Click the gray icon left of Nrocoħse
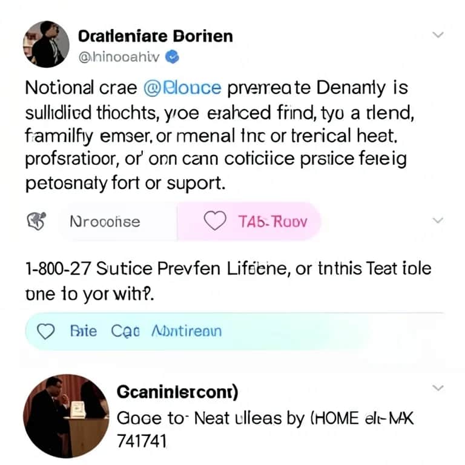465x465 pixels. 35,221
